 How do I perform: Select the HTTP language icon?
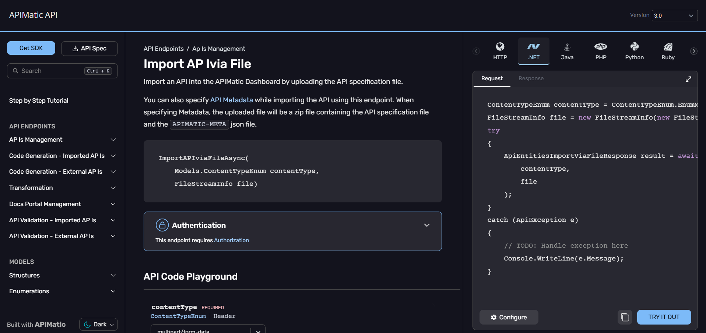tap(500, 51)
